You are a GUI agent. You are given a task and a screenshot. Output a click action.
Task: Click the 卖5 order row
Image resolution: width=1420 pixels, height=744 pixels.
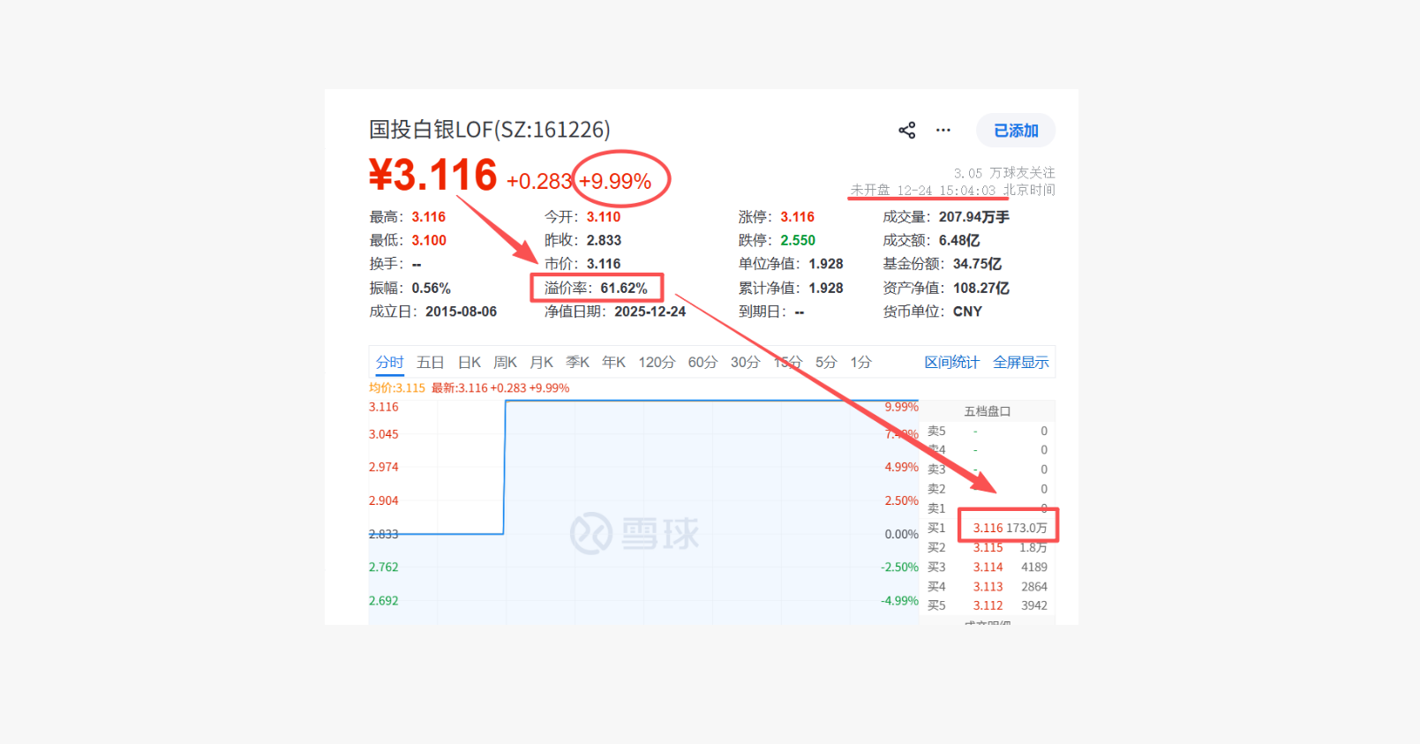pyautogui.click(x=988, y=431)
